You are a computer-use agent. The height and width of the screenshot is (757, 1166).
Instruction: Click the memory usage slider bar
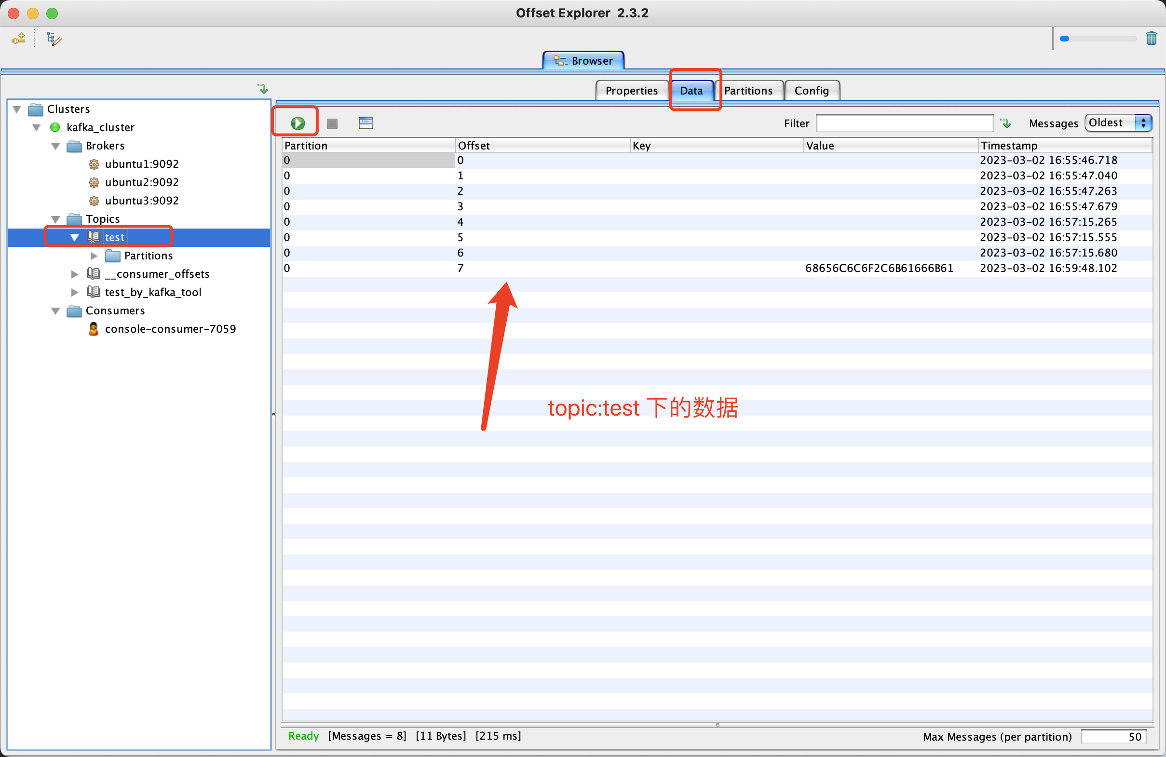pos(1098,39)
